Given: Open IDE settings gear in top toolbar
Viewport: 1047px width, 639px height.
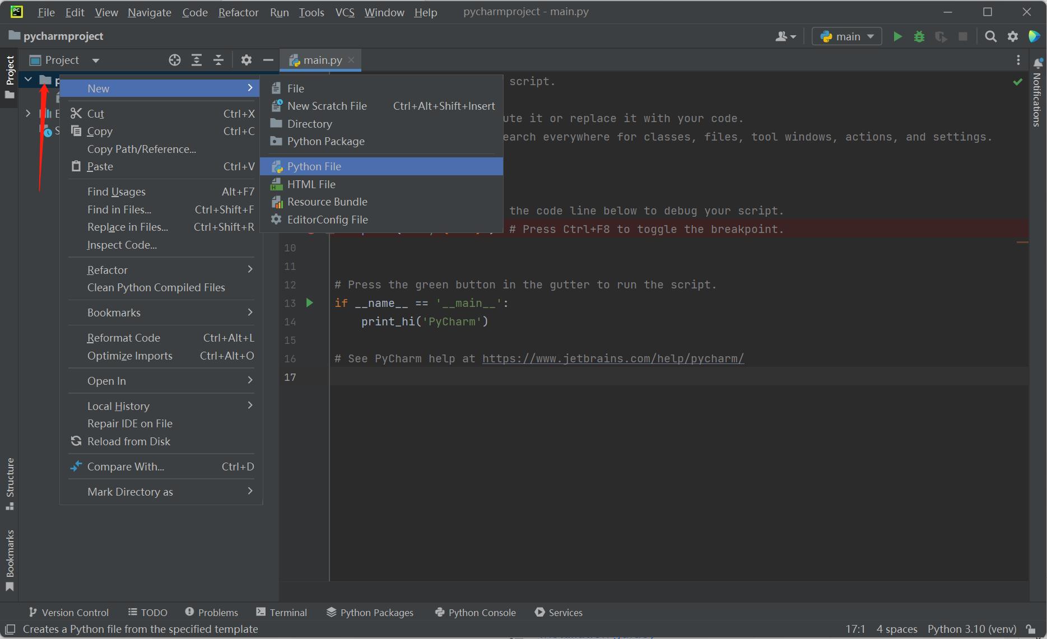Looking at the screenshot, I should click(1013, 36).
